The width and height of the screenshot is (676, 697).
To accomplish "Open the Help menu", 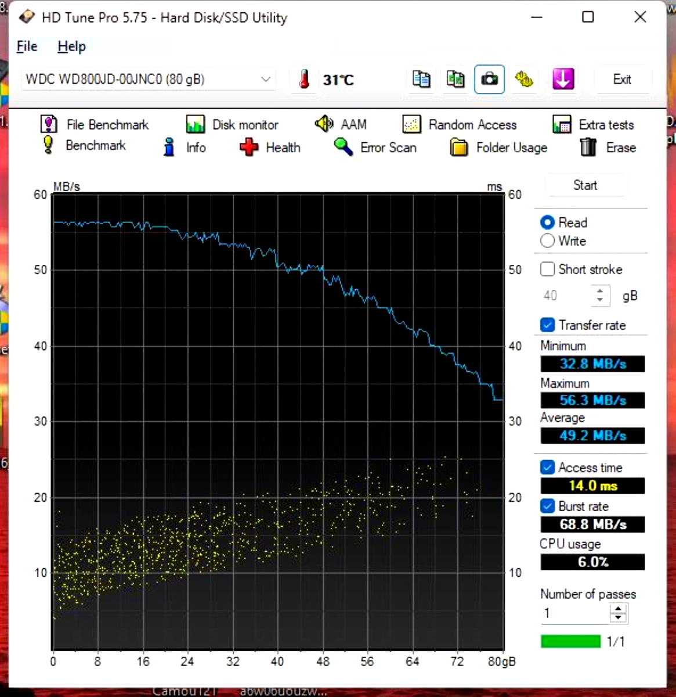I will coord(71,46).
